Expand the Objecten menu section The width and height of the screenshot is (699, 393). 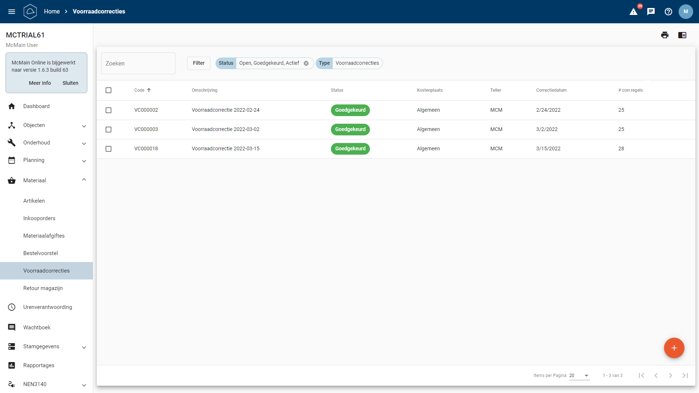pos(84,126)
